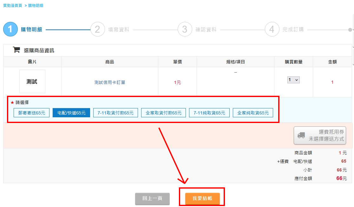Viewport: 354px width, 207px height.
Task: Click the 測試 product thumbnail image
Action: pos(32,81)
